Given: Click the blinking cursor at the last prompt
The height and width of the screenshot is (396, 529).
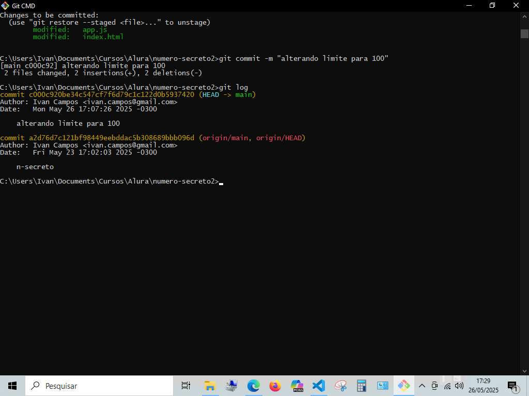Looking at the screenshot, I should coord(221,184).
